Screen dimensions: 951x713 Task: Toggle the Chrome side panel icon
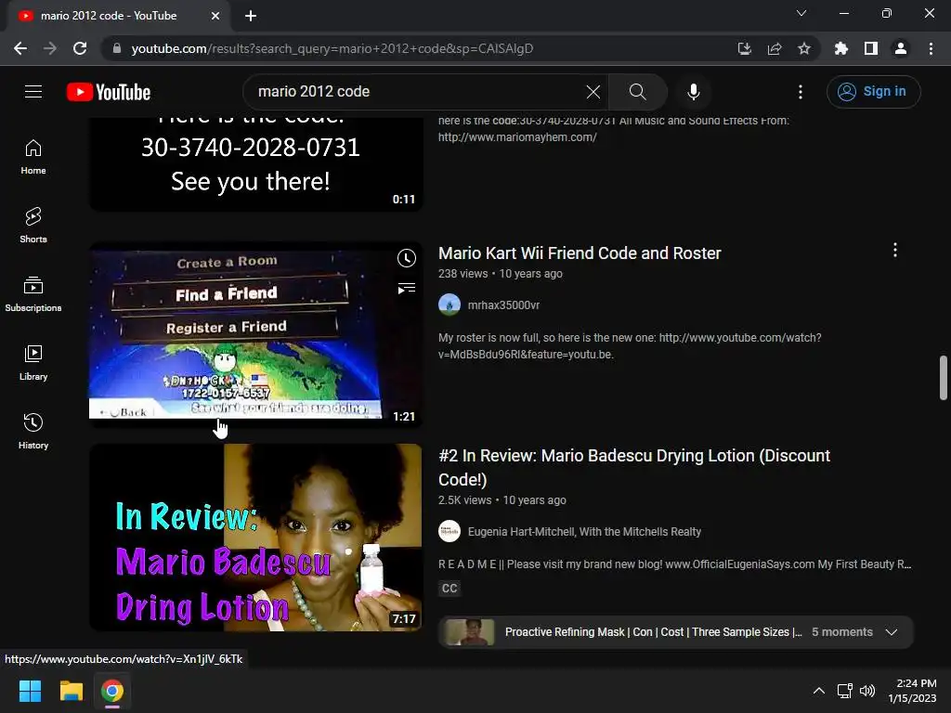tap(871, 48)
